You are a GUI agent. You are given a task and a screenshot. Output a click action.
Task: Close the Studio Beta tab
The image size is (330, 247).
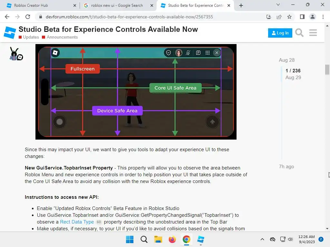pos(229,6)
